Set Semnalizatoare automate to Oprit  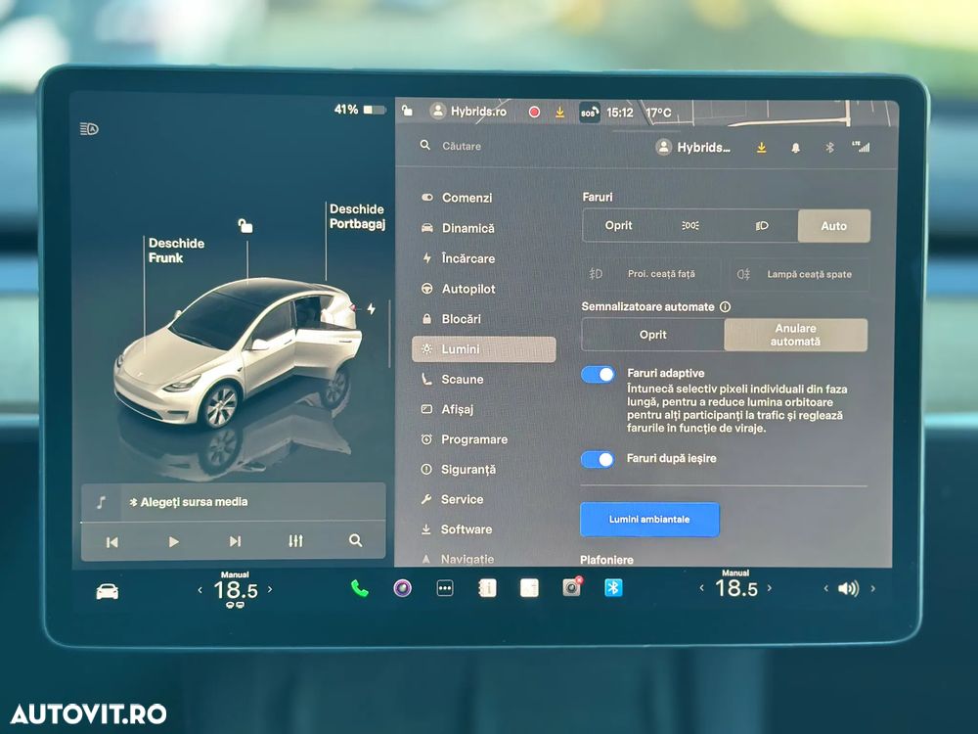point(653,335)
